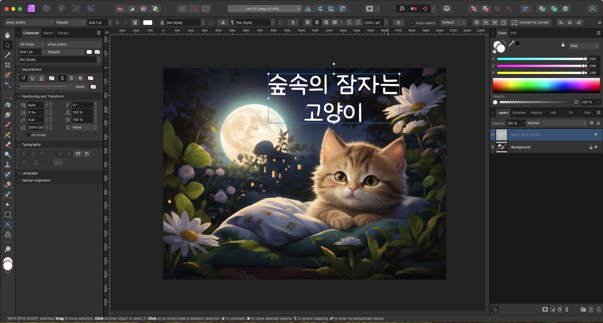Click the underline button in context toolbar
Screen dimensions: 603x323
[135, 23]
